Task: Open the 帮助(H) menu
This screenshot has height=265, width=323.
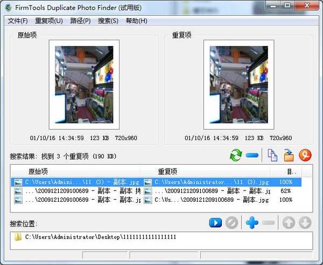Action: tap(136, 21)
